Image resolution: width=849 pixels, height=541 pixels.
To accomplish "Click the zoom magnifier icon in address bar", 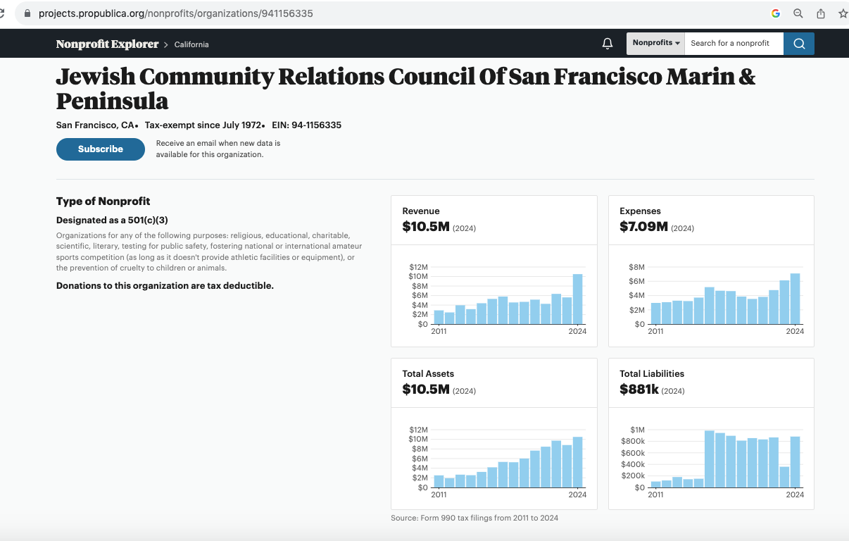I will click(798, 13).
